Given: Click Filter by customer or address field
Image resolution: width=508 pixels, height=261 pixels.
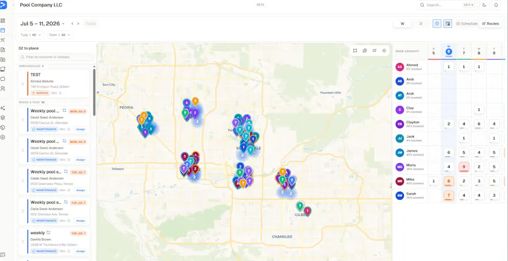Looking at the screenshot, I should coord(57,57).
